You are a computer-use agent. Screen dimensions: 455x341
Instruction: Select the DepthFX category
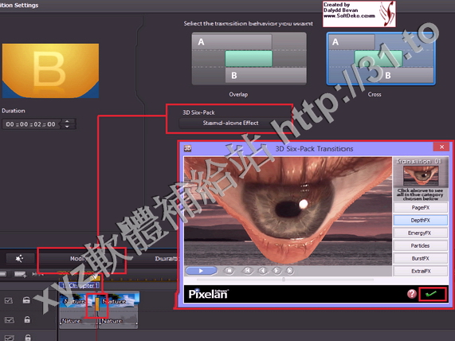click(x=420, y=220)
